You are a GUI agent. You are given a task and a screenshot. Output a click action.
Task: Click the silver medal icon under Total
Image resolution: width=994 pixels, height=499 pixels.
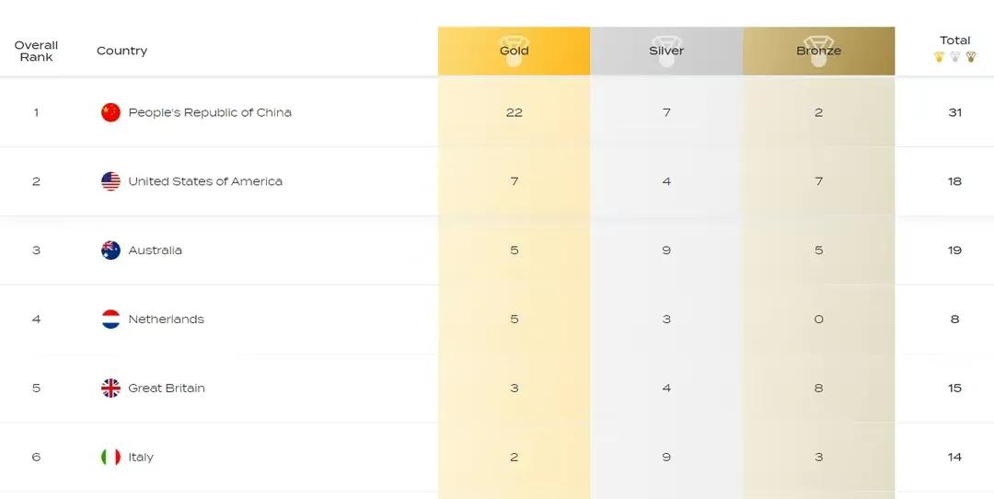pos(955,57)
